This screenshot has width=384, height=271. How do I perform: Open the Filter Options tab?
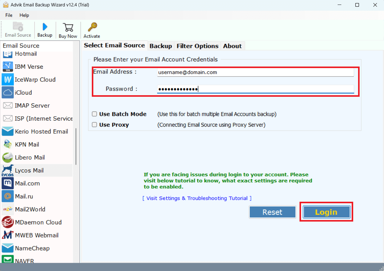[x=197, y=46]
